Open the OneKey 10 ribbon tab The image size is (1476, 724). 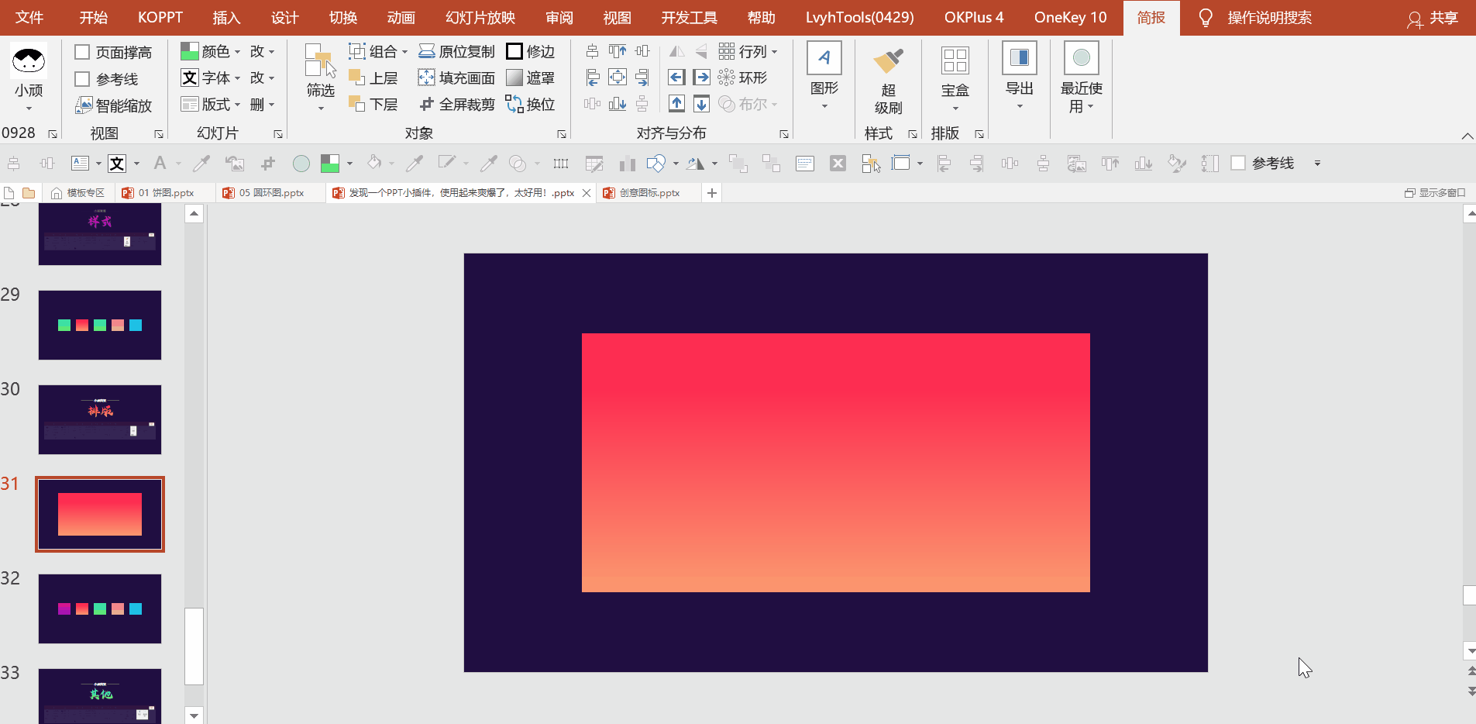coord(1070,18)
